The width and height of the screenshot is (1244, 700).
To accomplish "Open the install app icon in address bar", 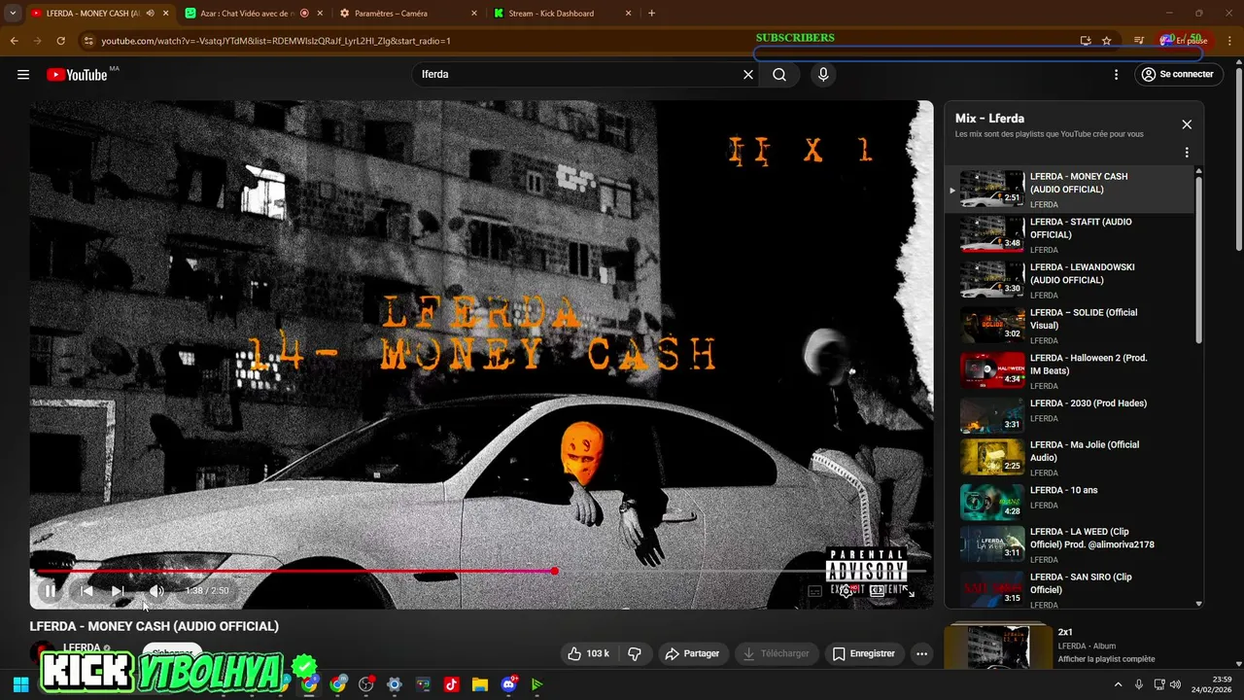I will tap(1086, 41).
